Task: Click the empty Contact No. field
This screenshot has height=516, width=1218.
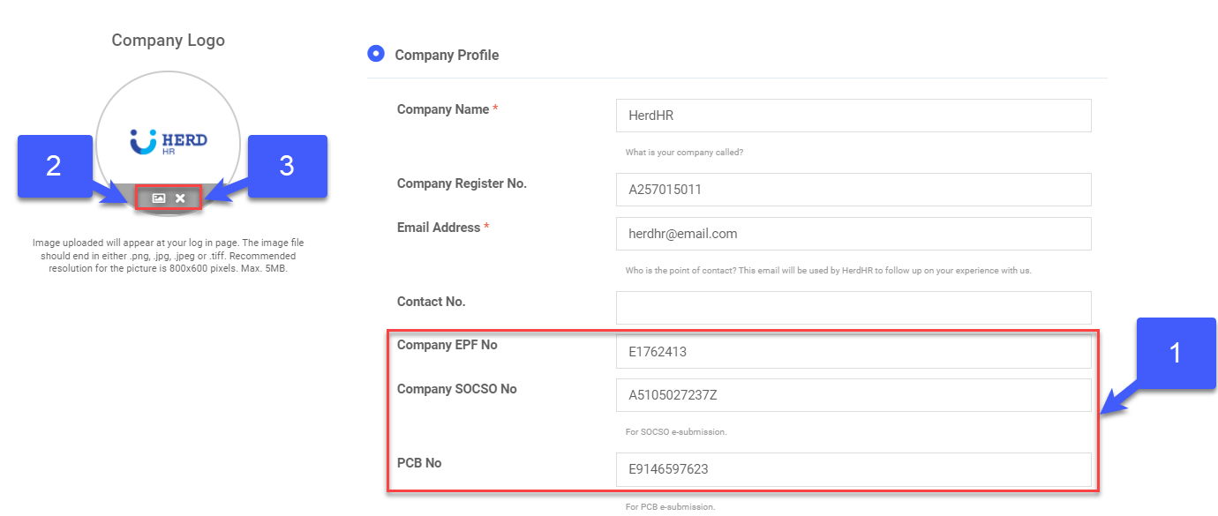Action: [x=853, y=308]
